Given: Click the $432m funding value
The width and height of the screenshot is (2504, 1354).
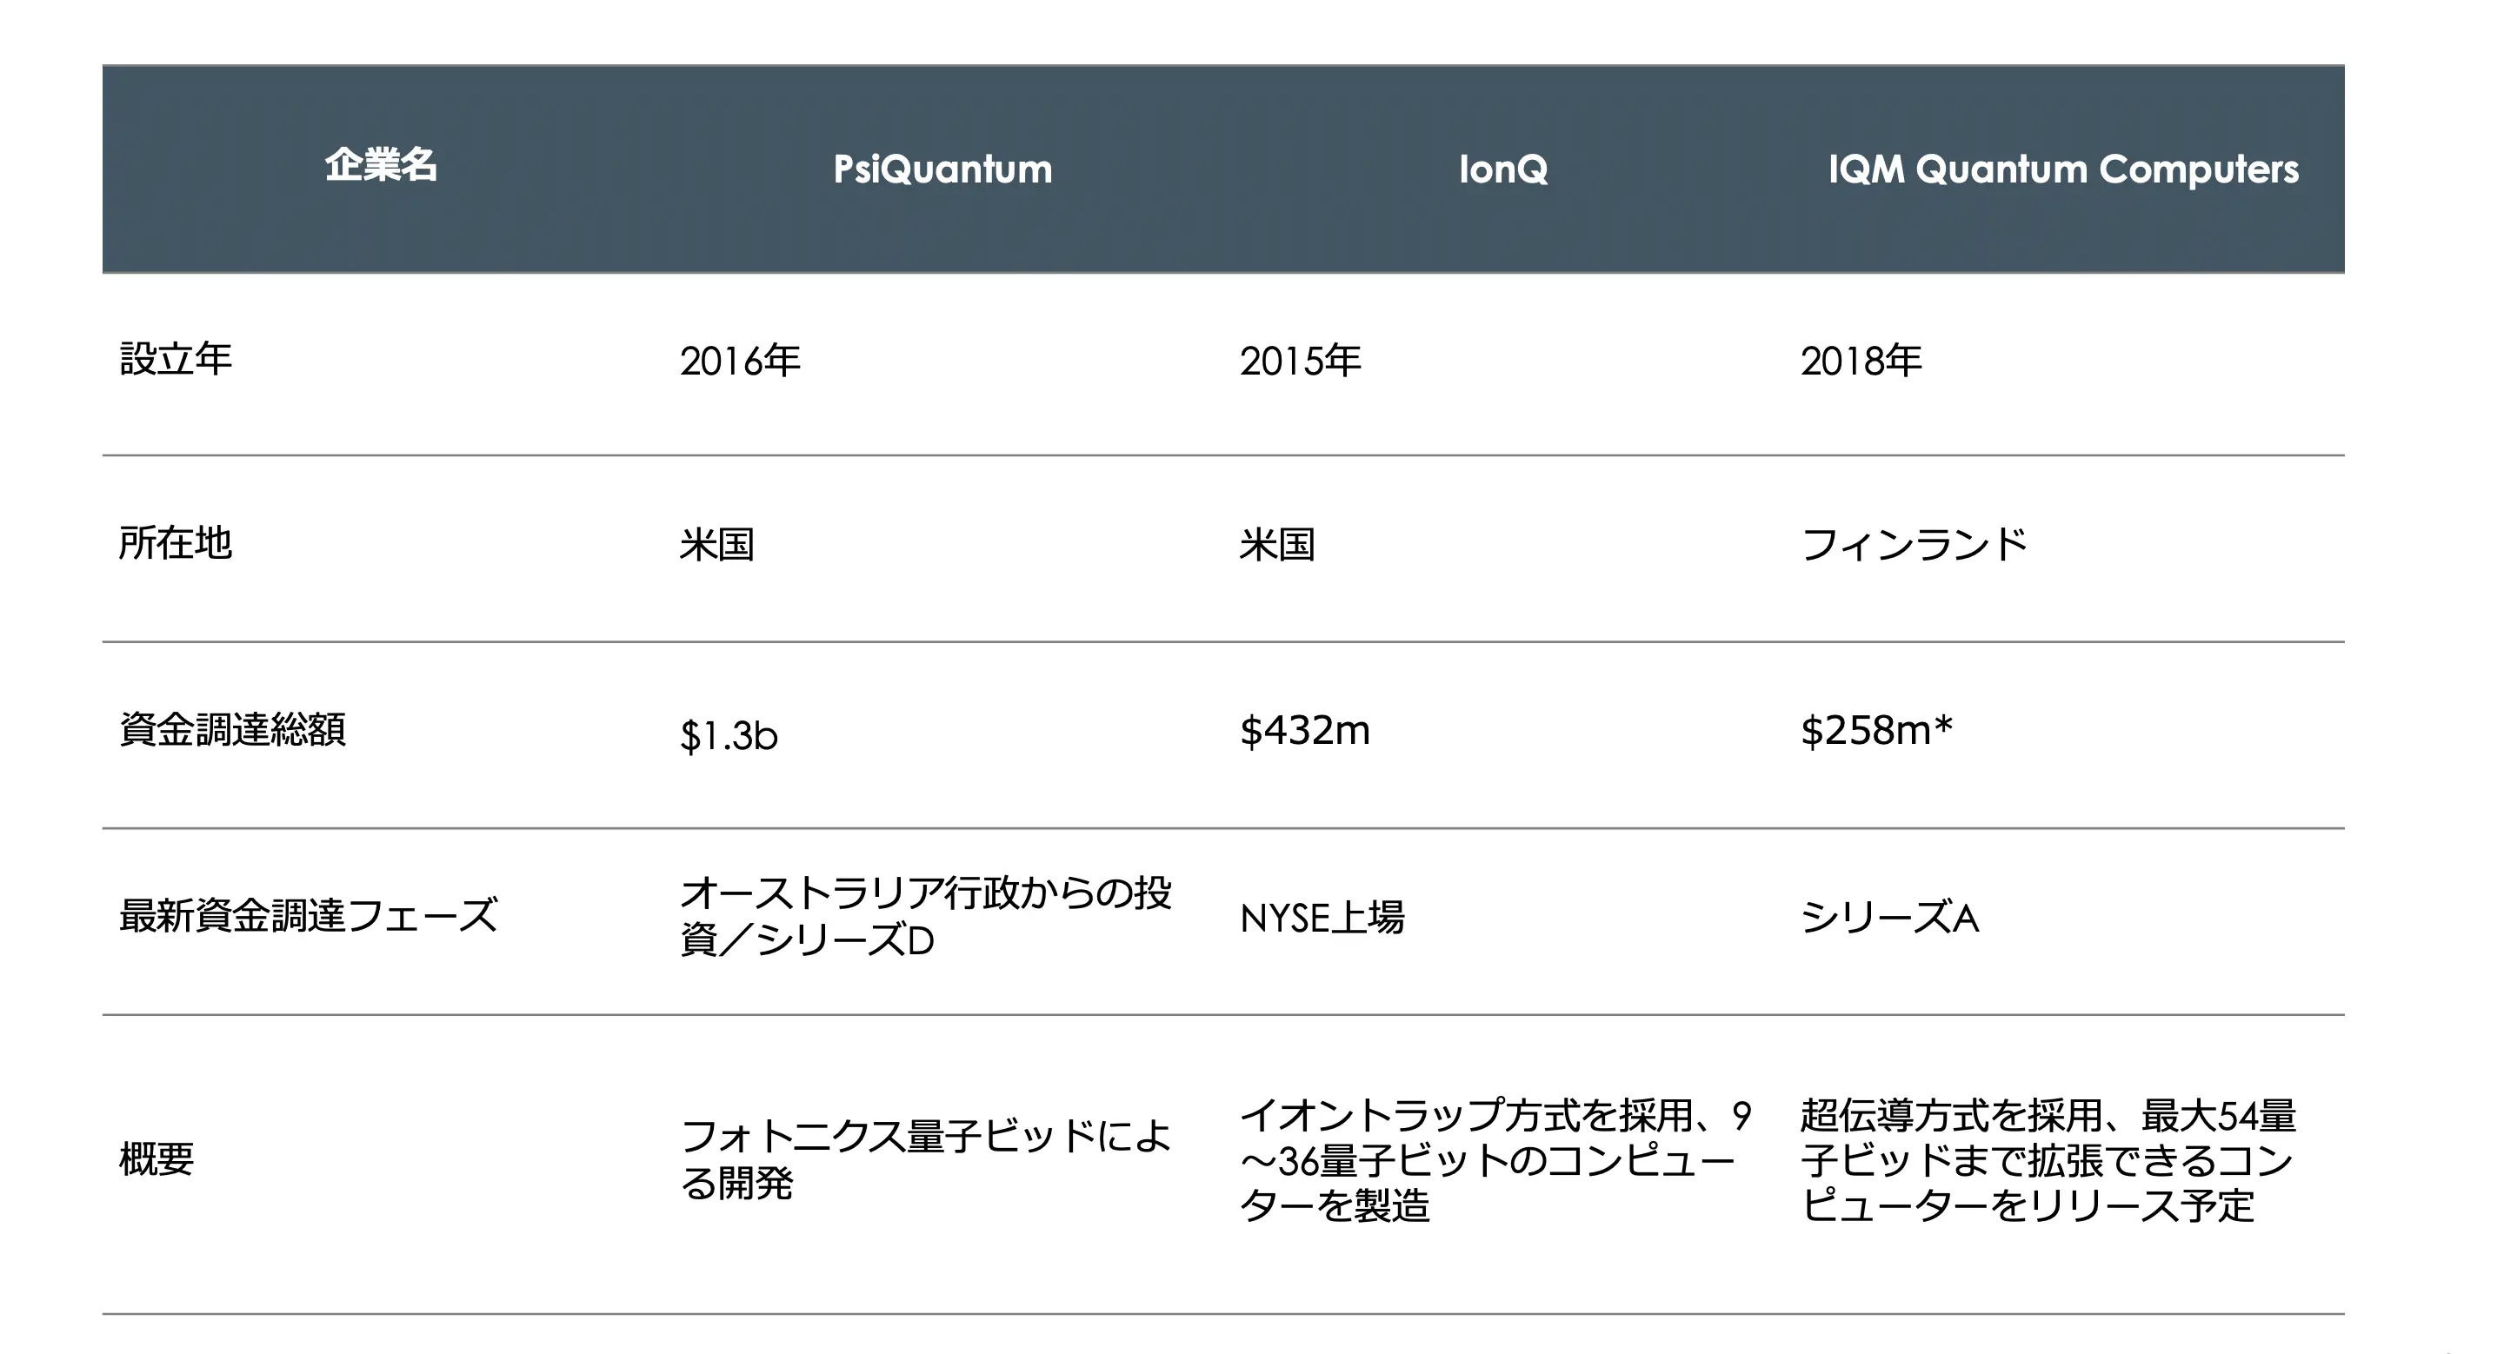Looking at the screenshot, I should pyautogui.click(x=1304, y=729).
